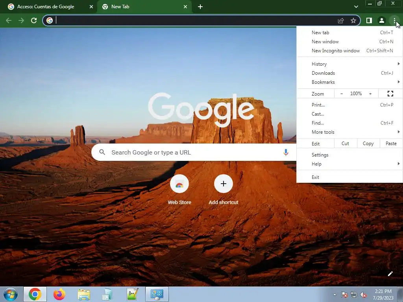Start voice search with the microphone icon
This screenshot has height=302, width=403.
(286, 152)
